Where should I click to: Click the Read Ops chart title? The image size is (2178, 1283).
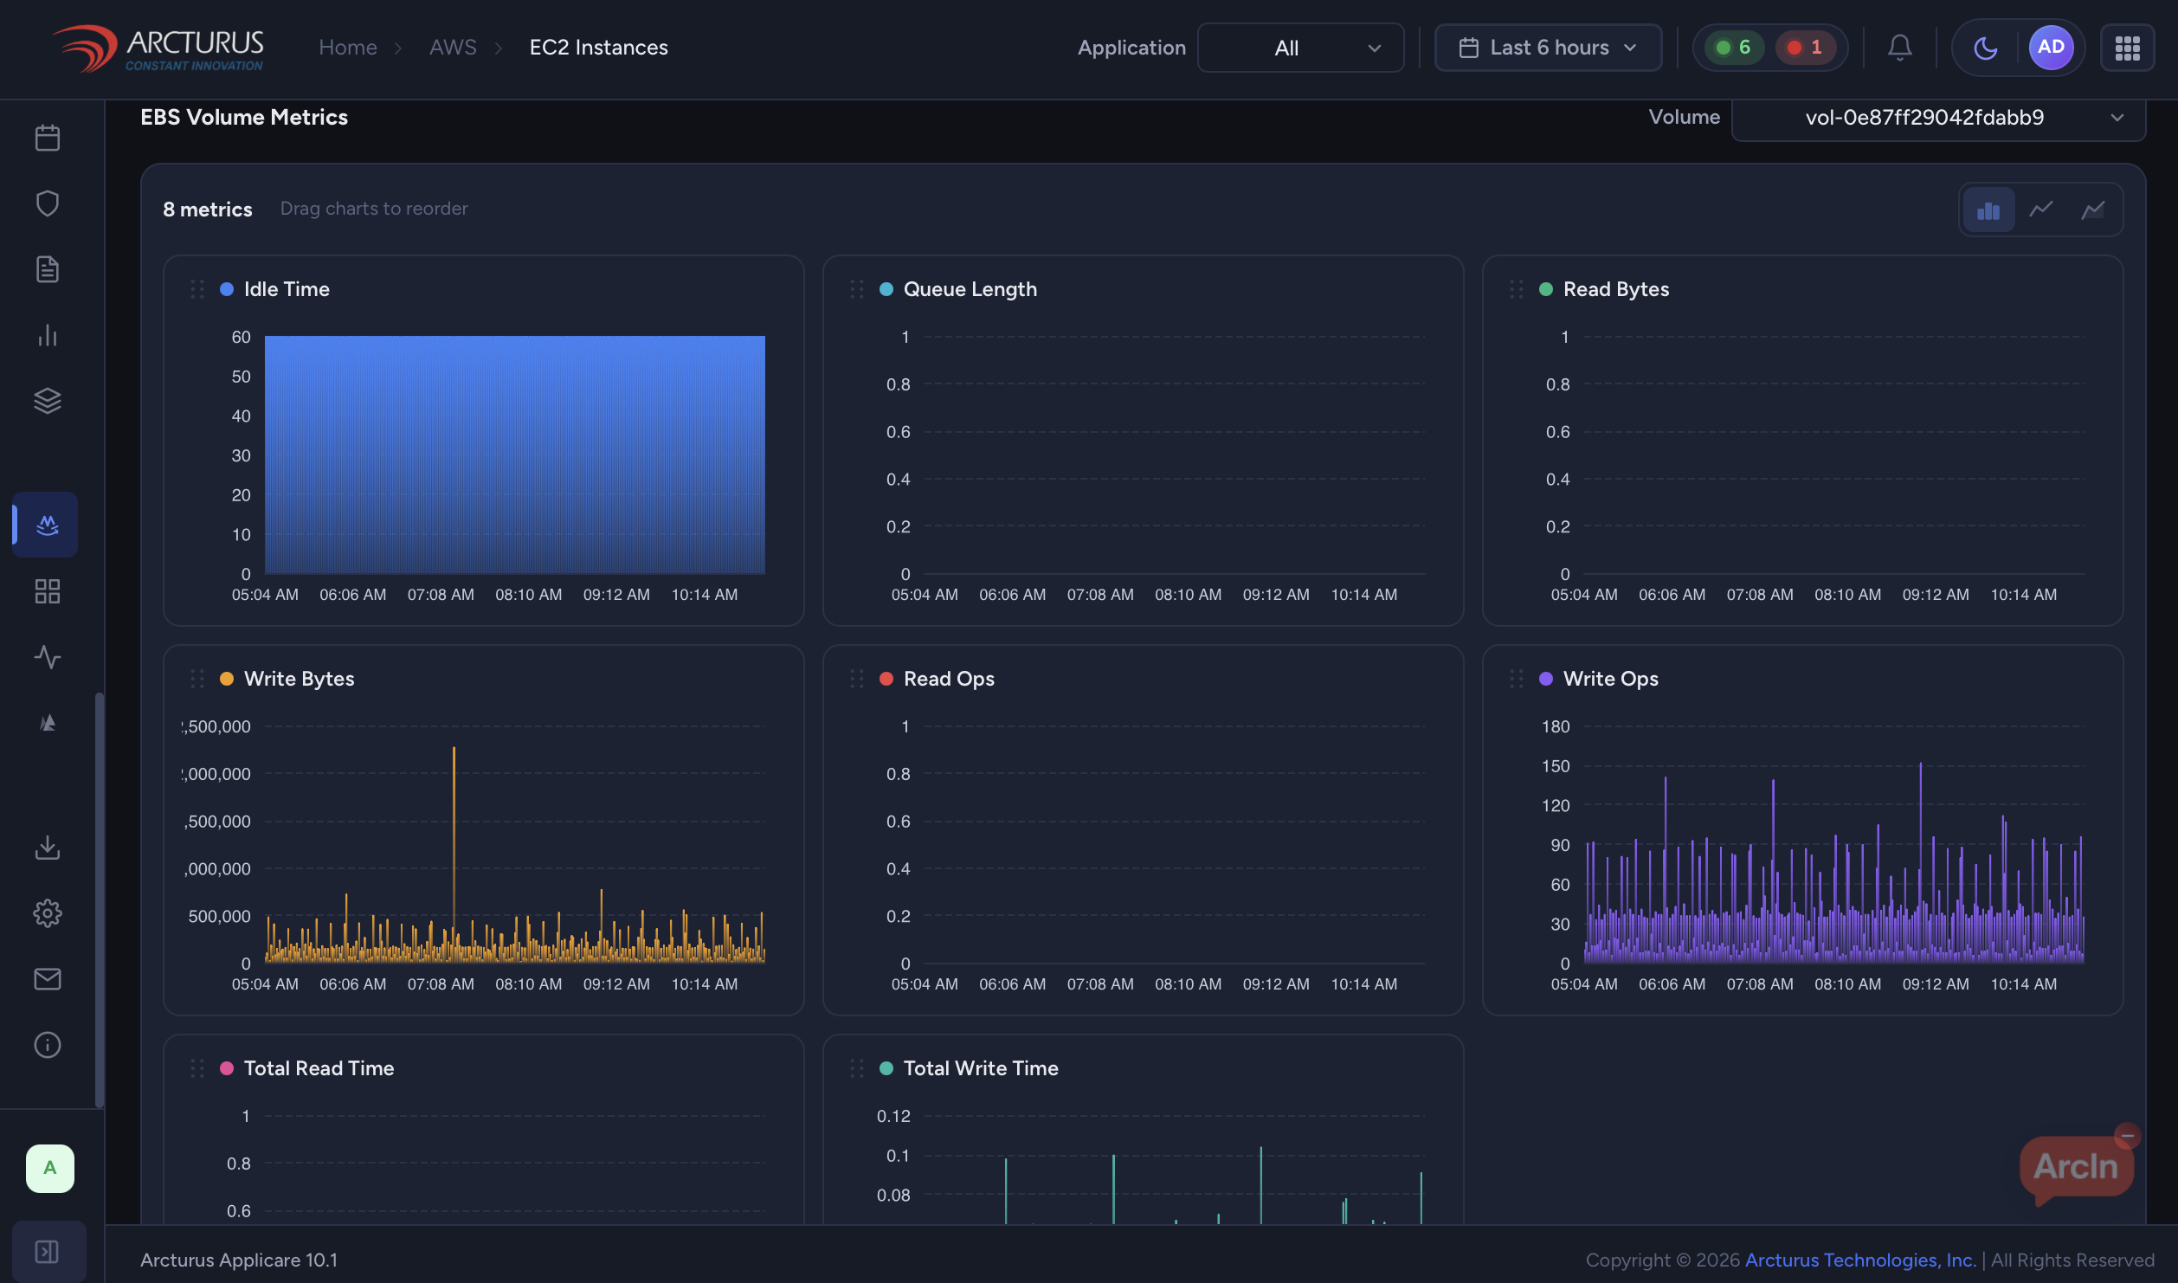pyautogui.click(x=949, y=679)
